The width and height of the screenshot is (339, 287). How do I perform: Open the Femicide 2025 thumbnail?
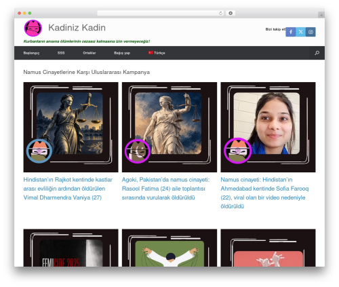click(x=71, y=248)
